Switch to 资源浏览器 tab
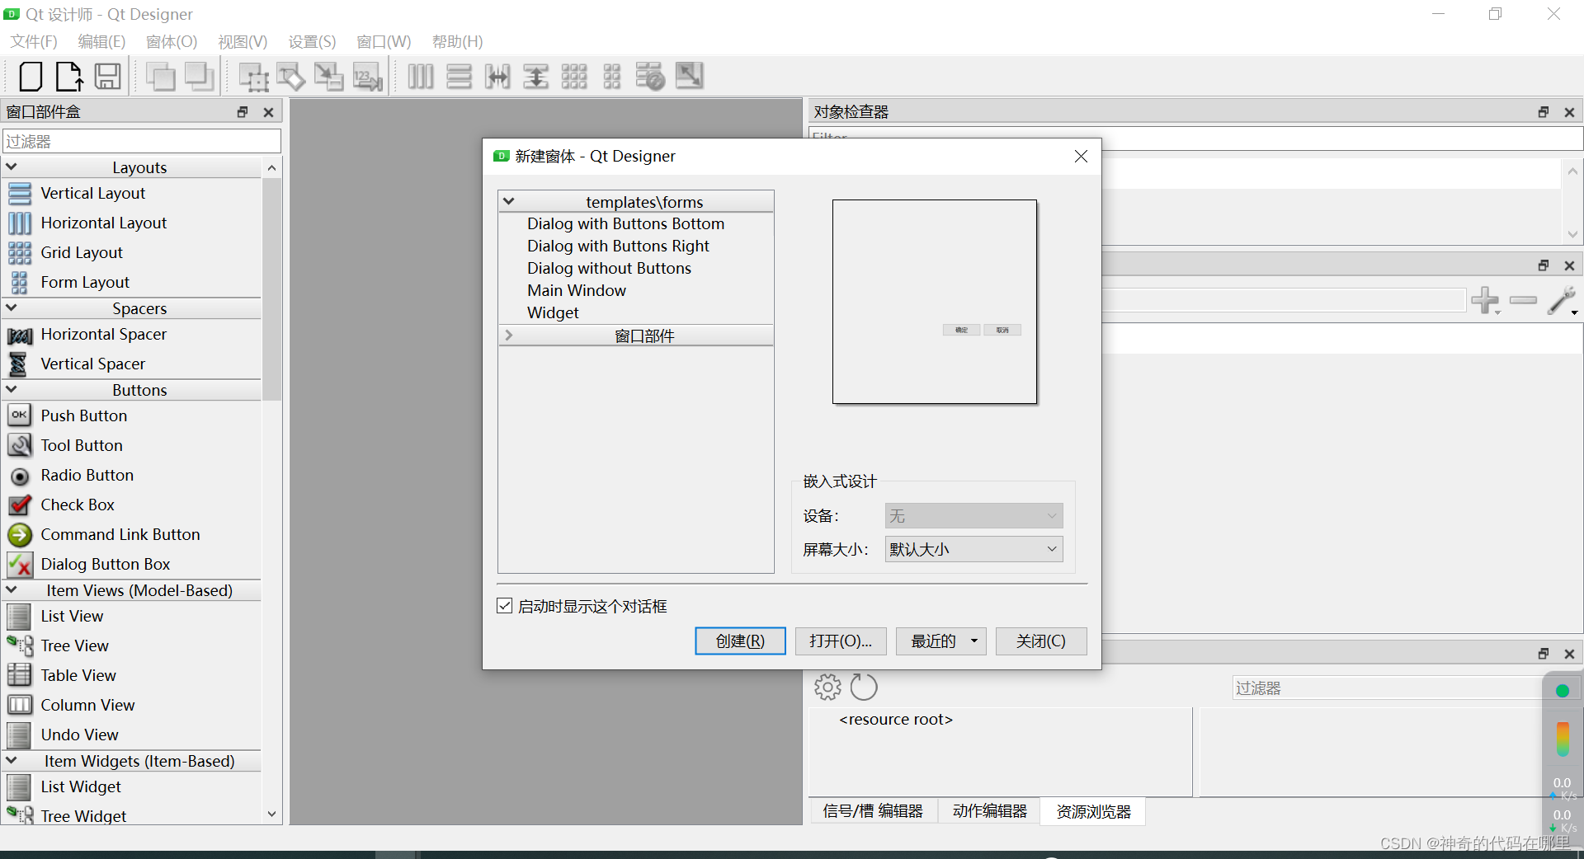This screenshot has width=1584, height=859. point(1093,811)
